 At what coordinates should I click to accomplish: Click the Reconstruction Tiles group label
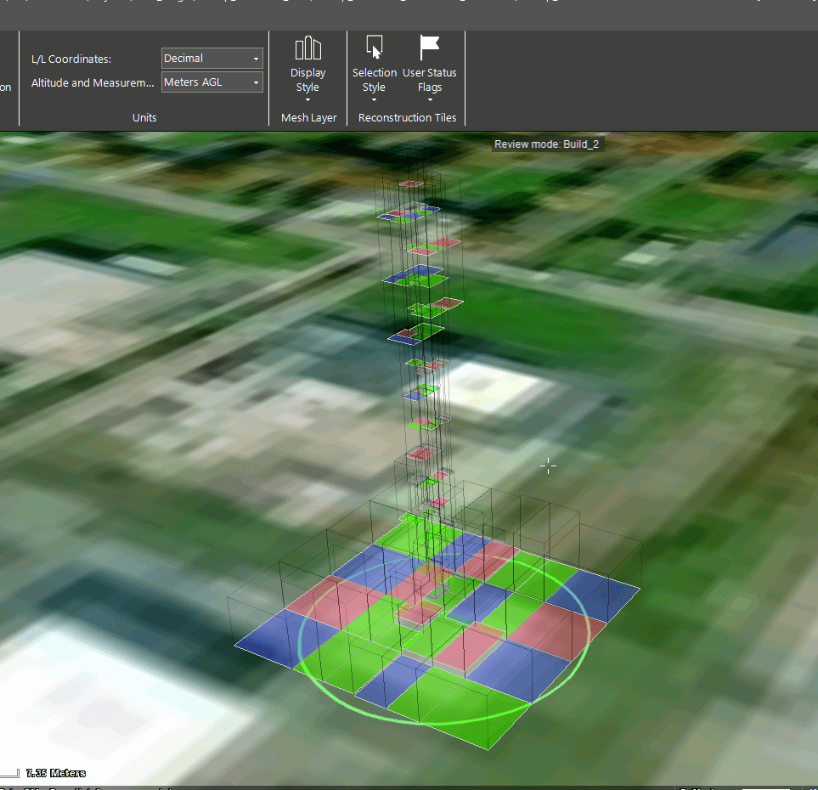407,118
